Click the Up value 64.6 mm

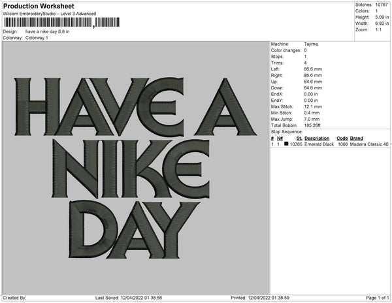click(313, 82)
